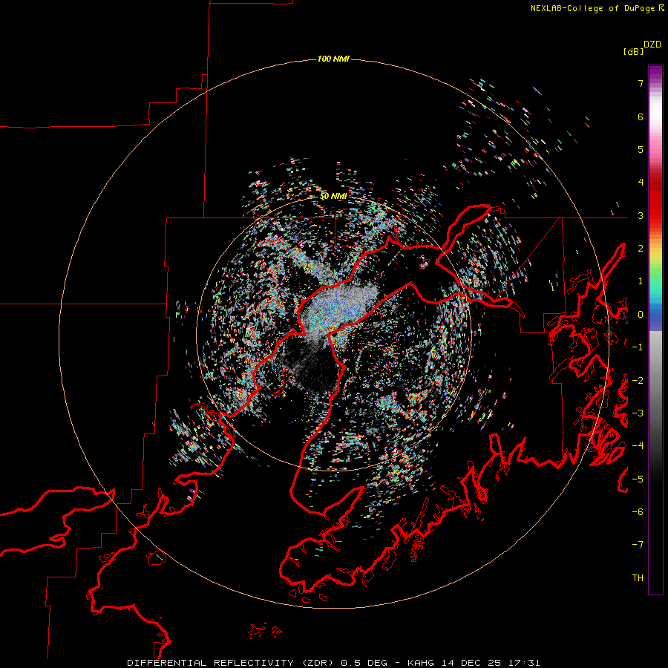
Task: Click the 1 value on the color scale
Action: [641, 281]
